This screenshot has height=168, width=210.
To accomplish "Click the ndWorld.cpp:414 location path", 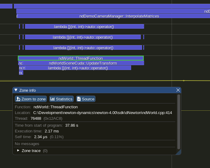I will tap(102, 113).
